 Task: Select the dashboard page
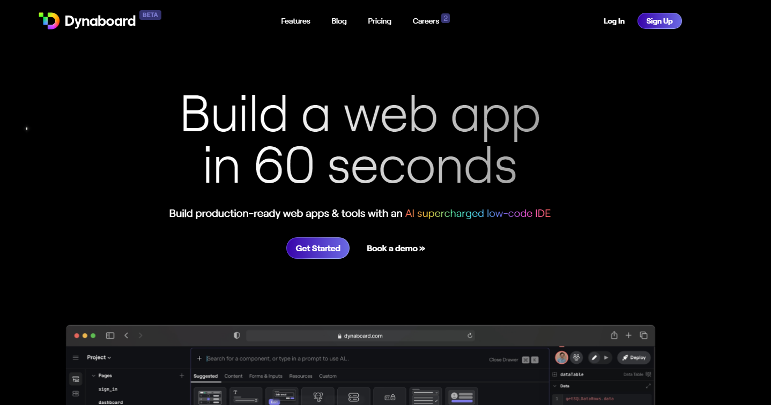(x=110, y=402)
